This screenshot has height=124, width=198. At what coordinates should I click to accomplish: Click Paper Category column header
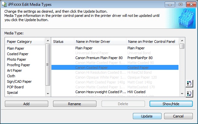pyautogui.click(x=25, y=42)
